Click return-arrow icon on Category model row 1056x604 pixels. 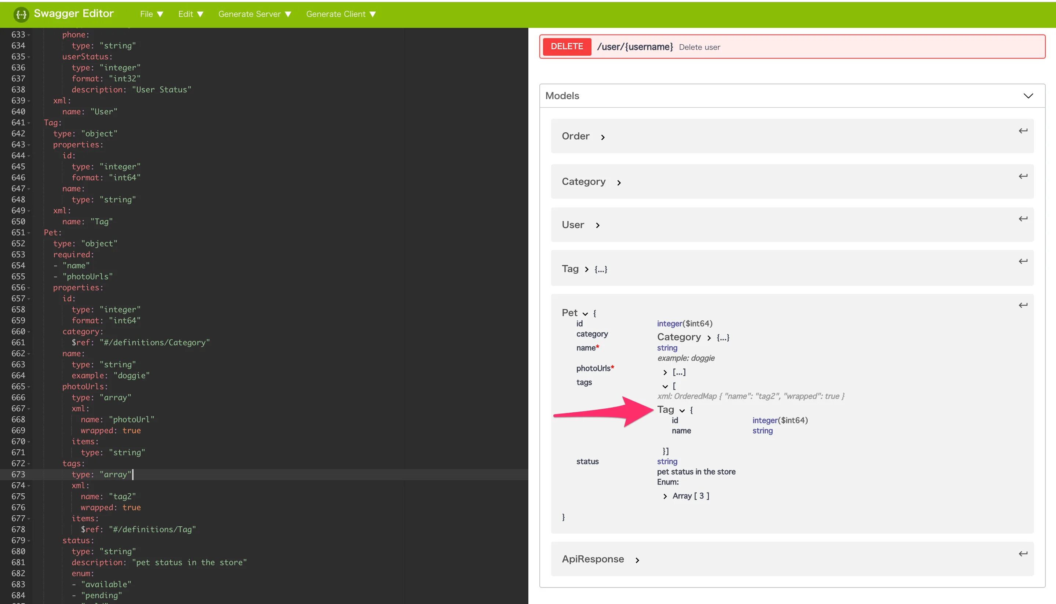pos(1023,176)
